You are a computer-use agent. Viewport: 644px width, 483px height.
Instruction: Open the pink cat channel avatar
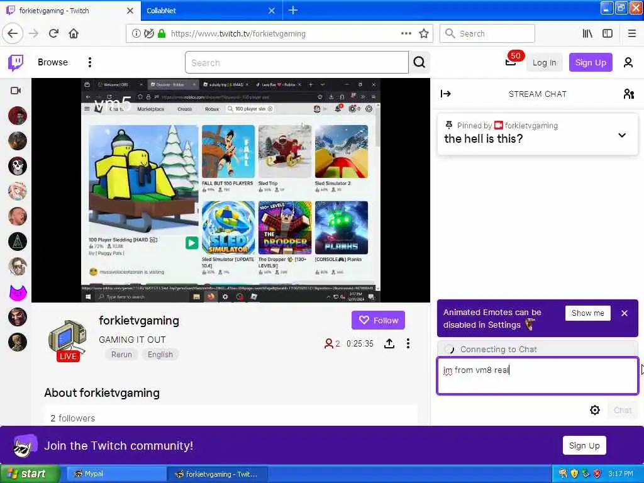18,292
